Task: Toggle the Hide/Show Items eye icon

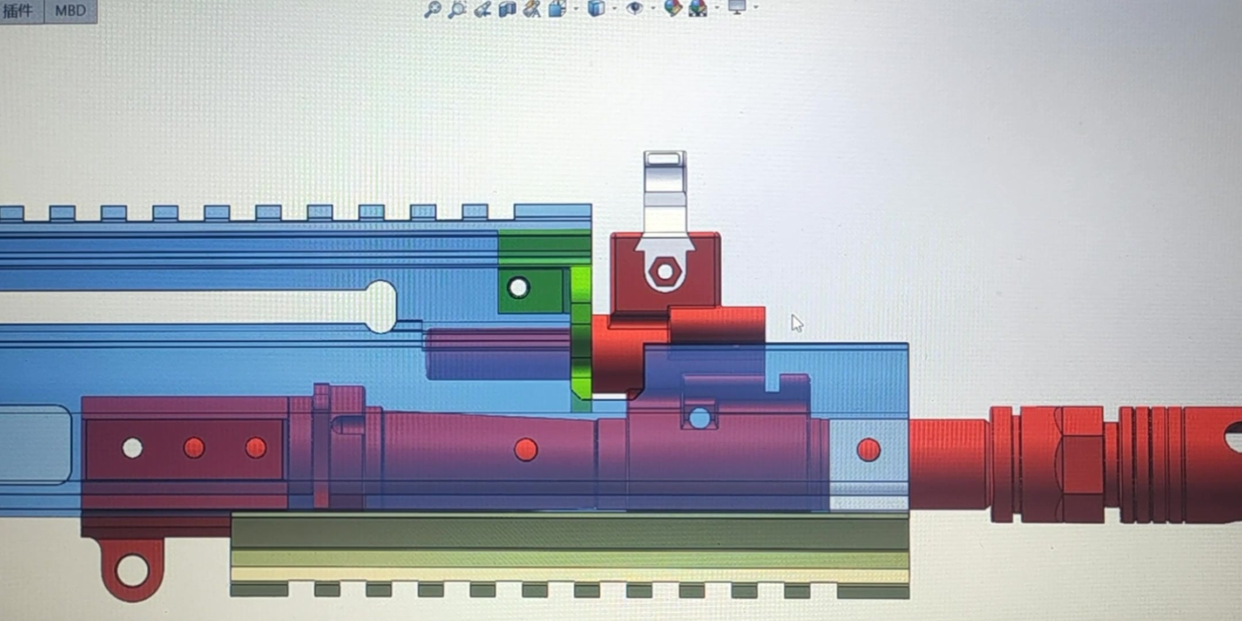Action: pyautogui.click(x=634, y=8)
